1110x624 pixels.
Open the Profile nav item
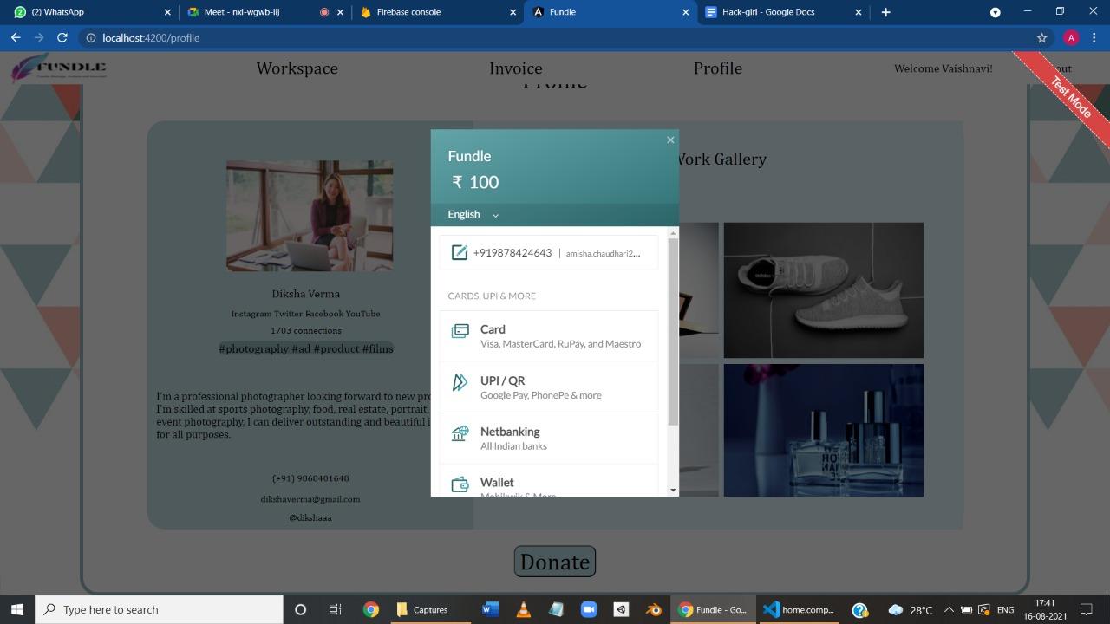point(718,68)
